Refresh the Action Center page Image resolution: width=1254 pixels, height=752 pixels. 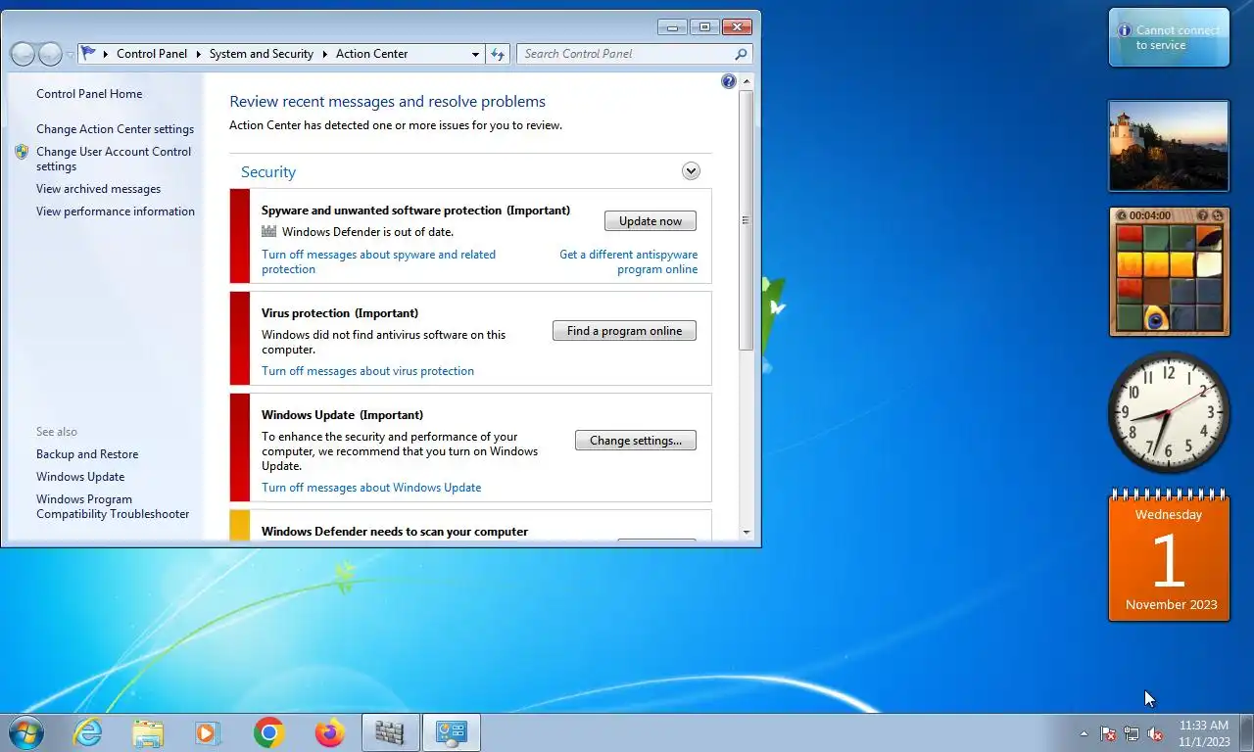(x=498, y=54)
